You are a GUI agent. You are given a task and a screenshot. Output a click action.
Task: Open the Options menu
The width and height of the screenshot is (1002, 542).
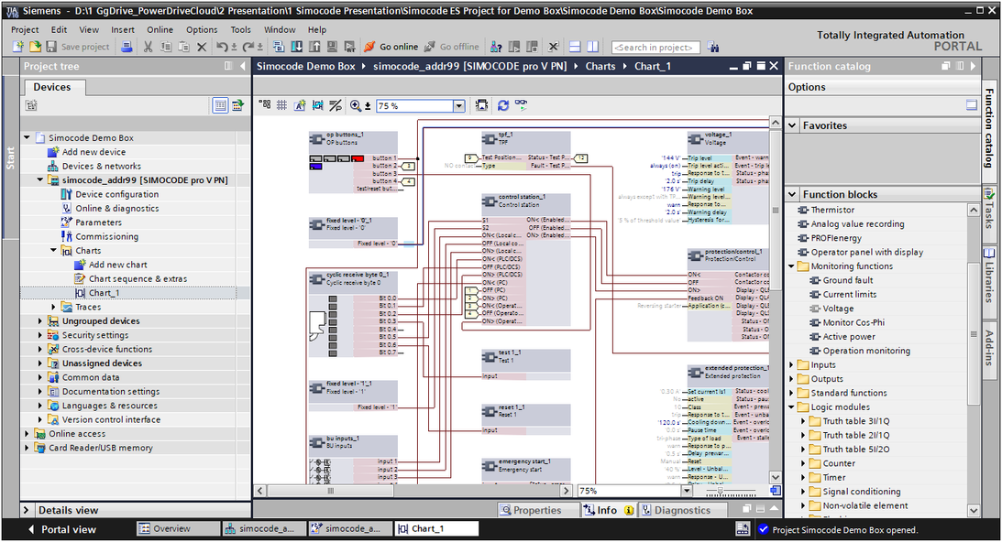coord(202,29)
